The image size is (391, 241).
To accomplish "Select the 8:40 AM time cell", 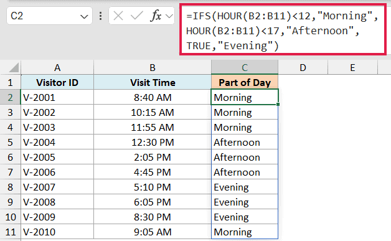I will tap(153, 97).
